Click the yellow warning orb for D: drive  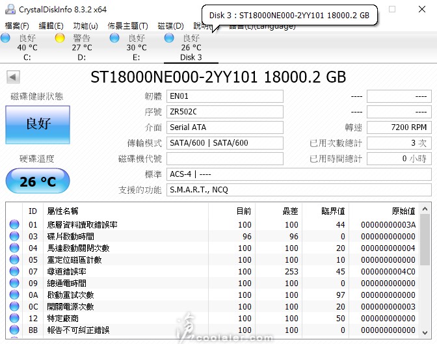(x=60, y=38)
